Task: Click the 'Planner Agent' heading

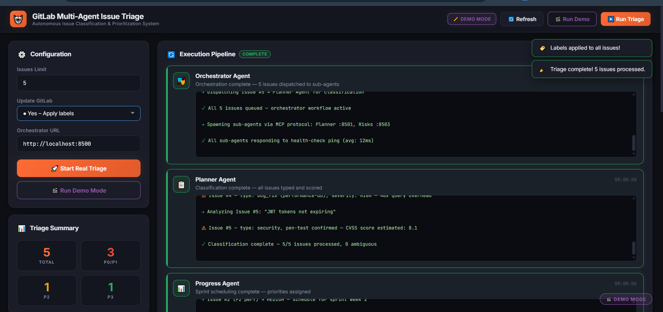Action: click(x=215, y=179)
